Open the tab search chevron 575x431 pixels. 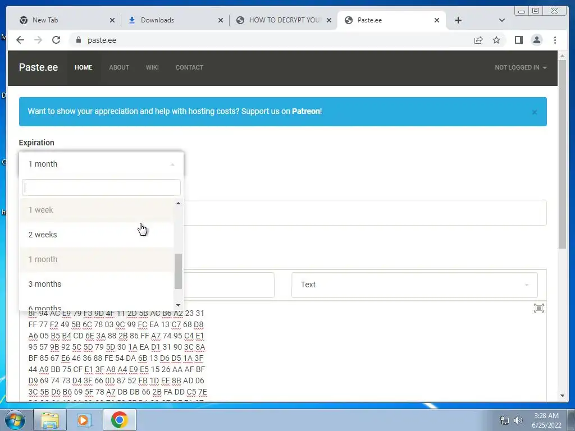pos(501,20)
